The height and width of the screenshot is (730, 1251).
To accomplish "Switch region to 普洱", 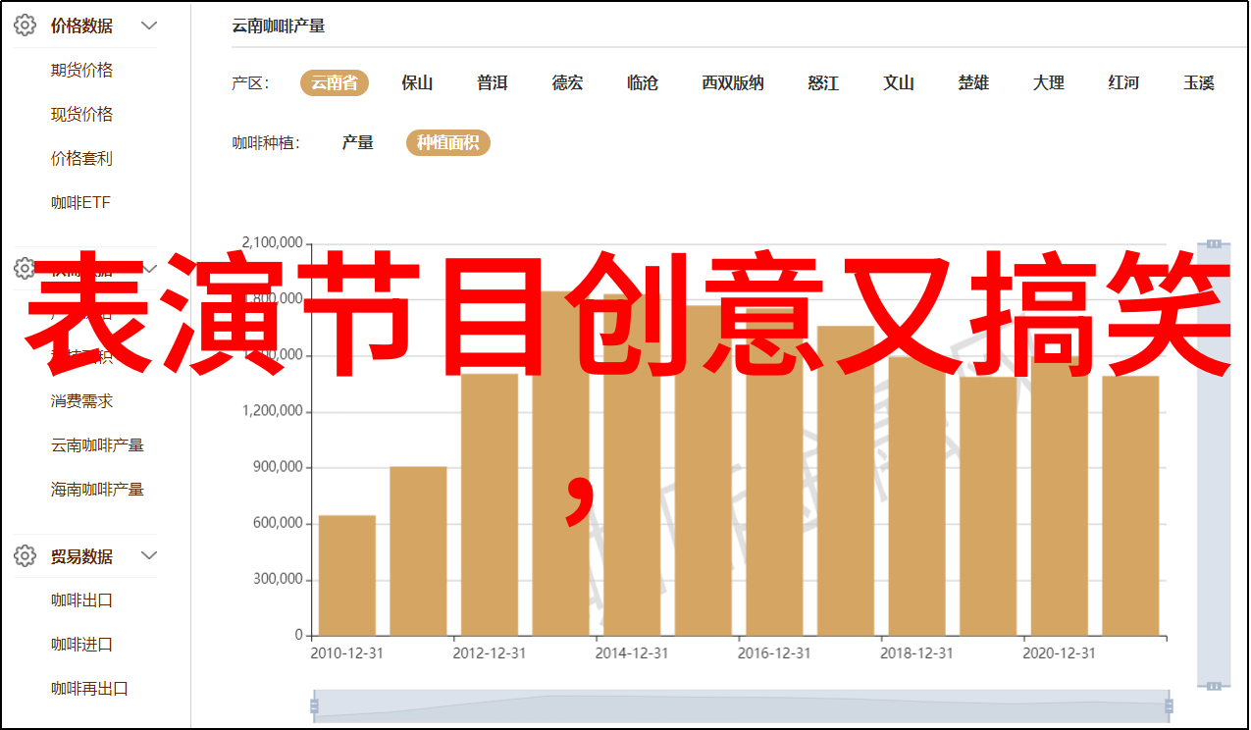I will [493, 83].
